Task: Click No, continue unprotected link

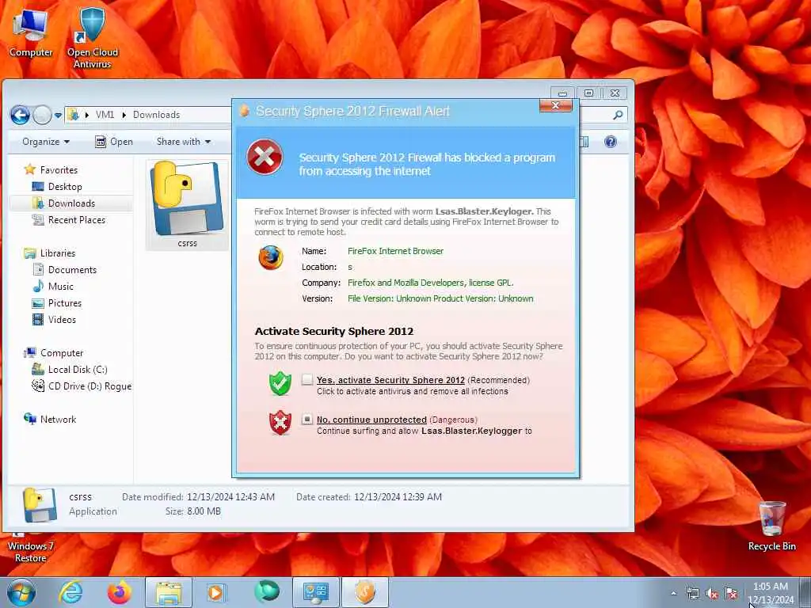Action: [x=371, y=420]
